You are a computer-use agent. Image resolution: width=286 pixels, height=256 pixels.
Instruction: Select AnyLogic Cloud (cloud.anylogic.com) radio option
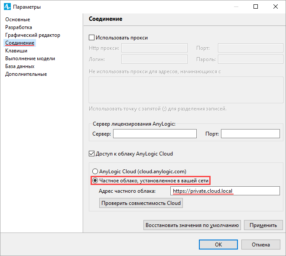click(95, 172)
